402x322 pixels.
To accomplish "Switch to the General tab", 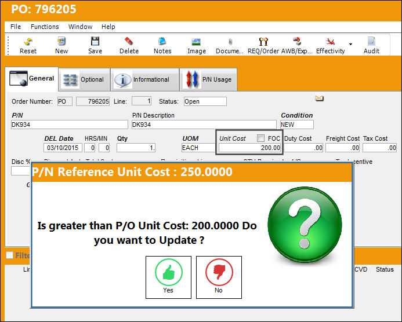I will click(32, 79).
